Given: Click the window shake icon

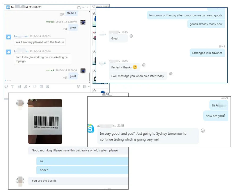Looking at the screenshot, I should [35, 86].
